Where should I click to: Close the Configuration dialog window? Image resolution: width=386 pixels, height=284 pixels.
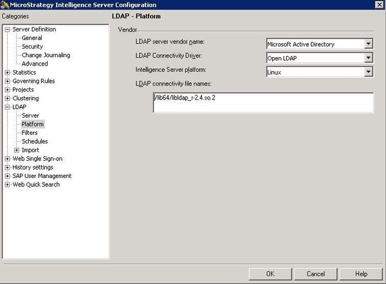click(379, 4)
